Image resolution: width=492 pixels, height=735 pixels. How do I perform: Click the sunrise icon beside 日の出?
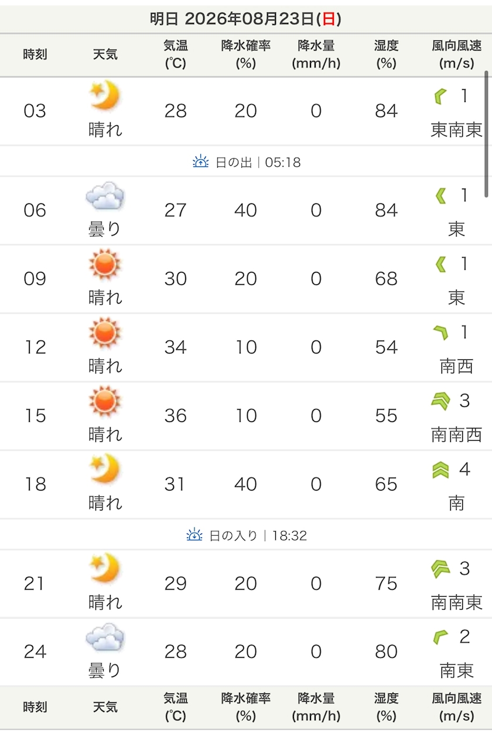(x=201, y=161)
